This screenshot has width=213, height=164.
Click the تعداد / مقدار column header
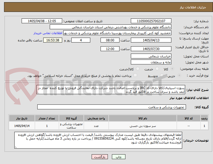point(47,118)
